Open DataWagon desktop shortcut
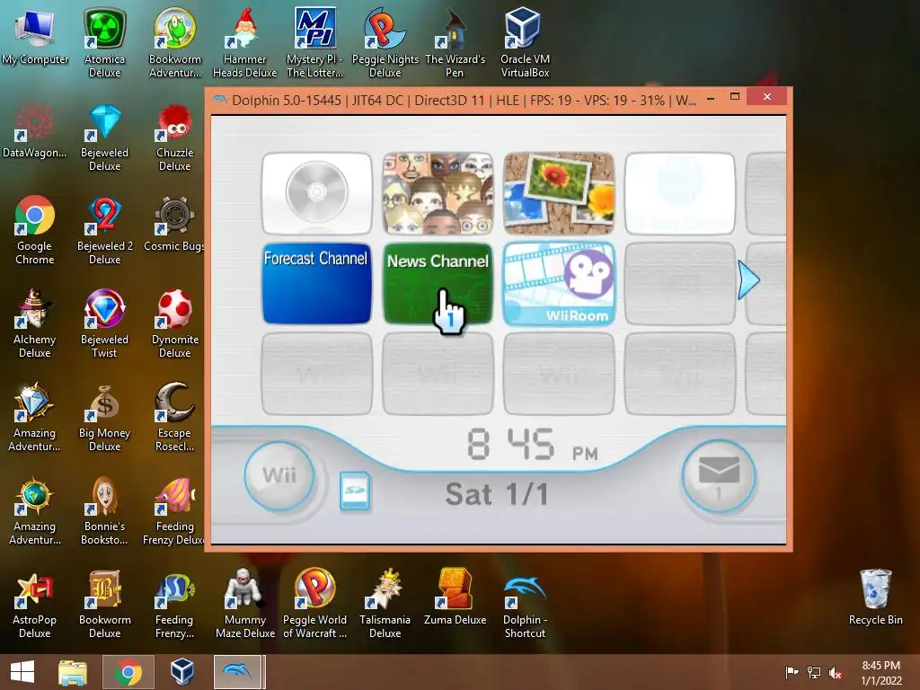Screen dimensions: 920x690 35,130
